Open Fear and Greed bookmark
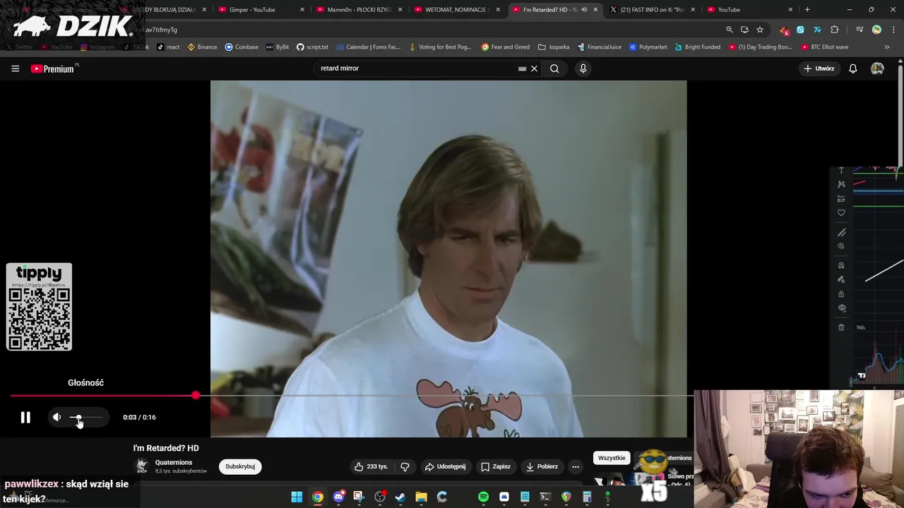904x508 pixels. pos(506,47)
